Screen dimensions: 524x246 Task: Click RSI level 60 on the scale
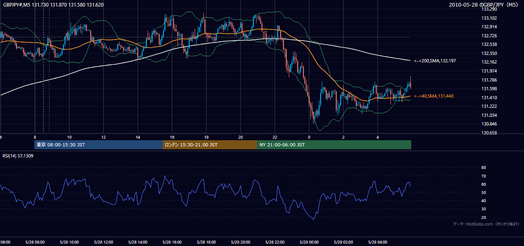[483, 184]
